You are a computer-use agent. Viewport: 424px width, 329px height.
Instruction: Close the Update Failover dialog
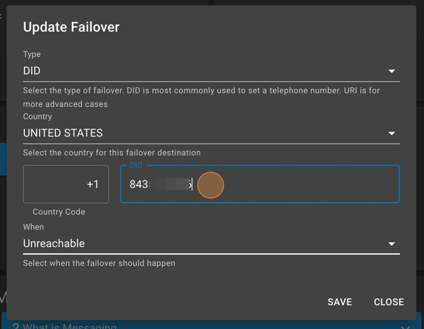pyautogui.click(x=388, y=302)
